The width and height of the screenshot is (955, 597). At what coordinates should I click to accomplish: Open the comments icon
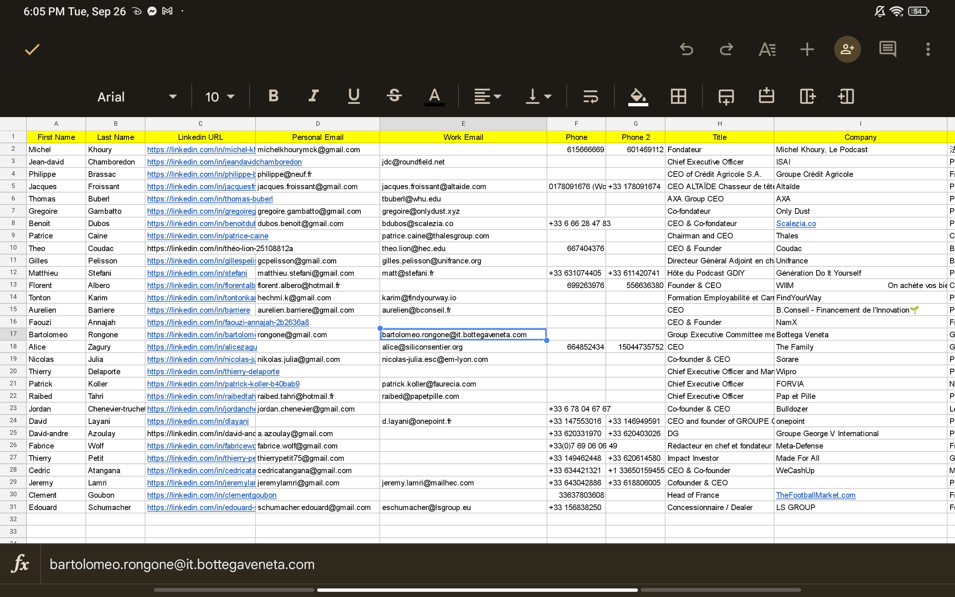[887, 49]
